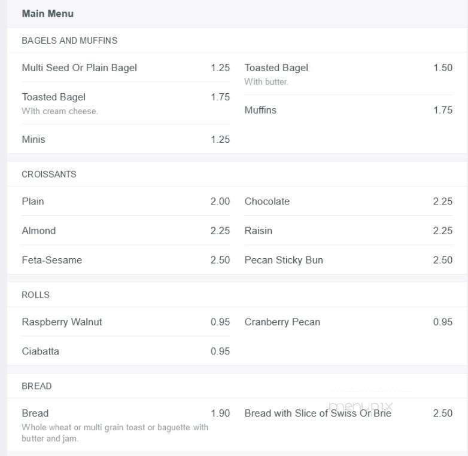Open the Croissants section header

[x=49, y=175]
